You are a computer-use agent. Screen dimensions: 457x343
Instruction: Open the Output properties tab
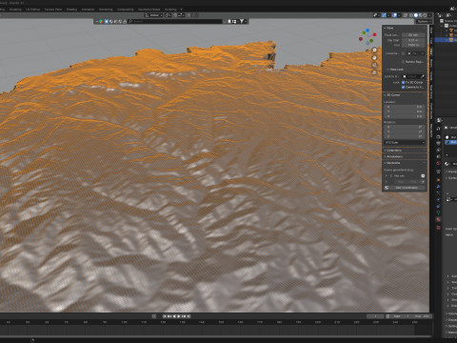click(438, 143)
